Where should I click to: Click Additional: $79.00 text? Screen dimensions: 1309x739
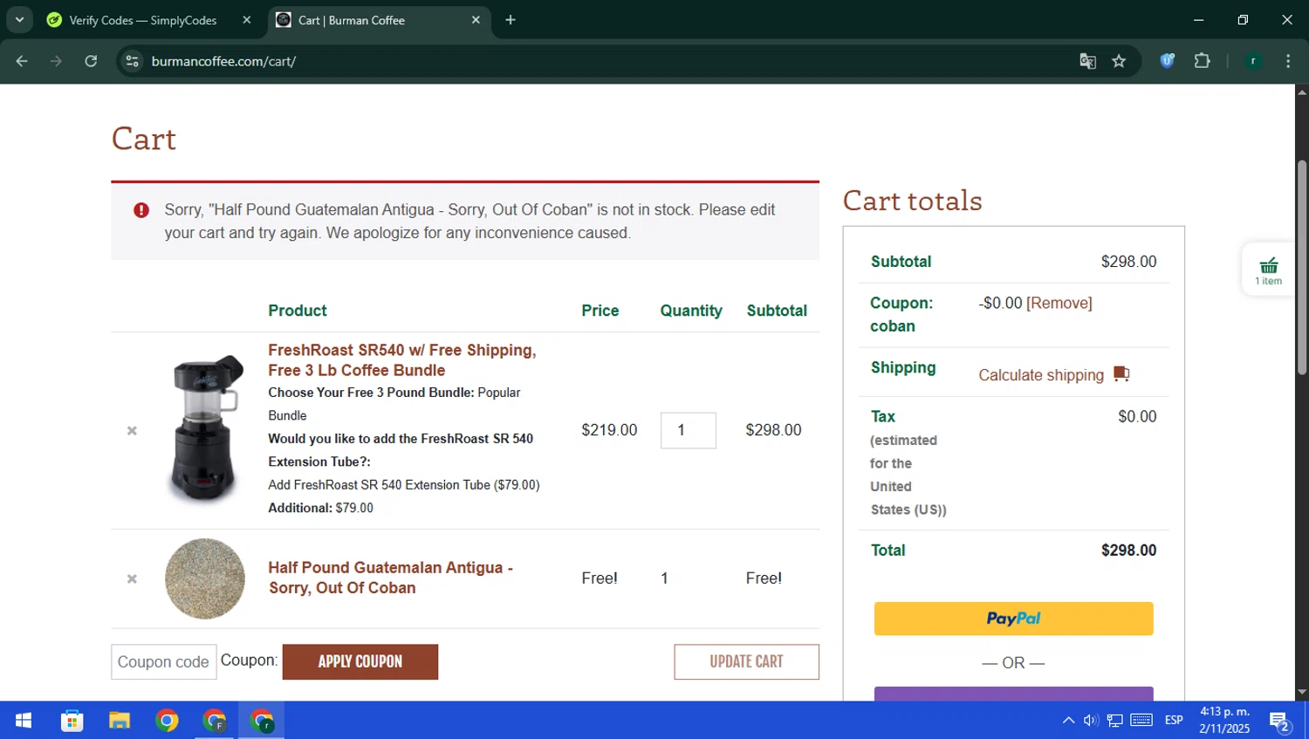pos(320,508)
